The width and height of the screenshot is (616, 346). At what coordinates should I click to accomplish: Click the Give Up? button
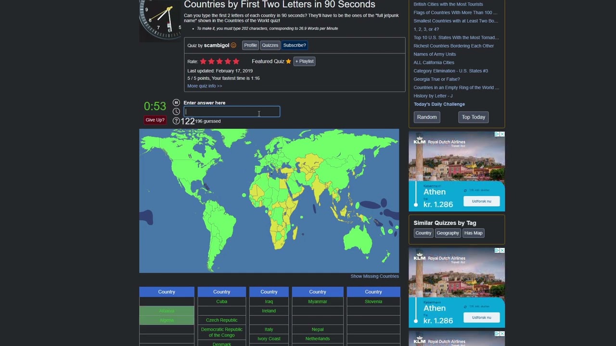click(155, 120)
